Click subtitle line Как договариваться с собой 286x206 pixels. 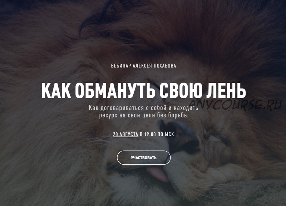click(x=128, y=108)
